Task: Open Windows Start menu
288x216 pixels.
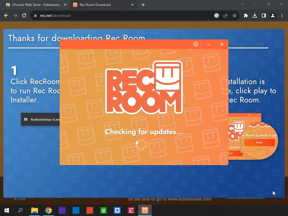Action: [7, 210]
